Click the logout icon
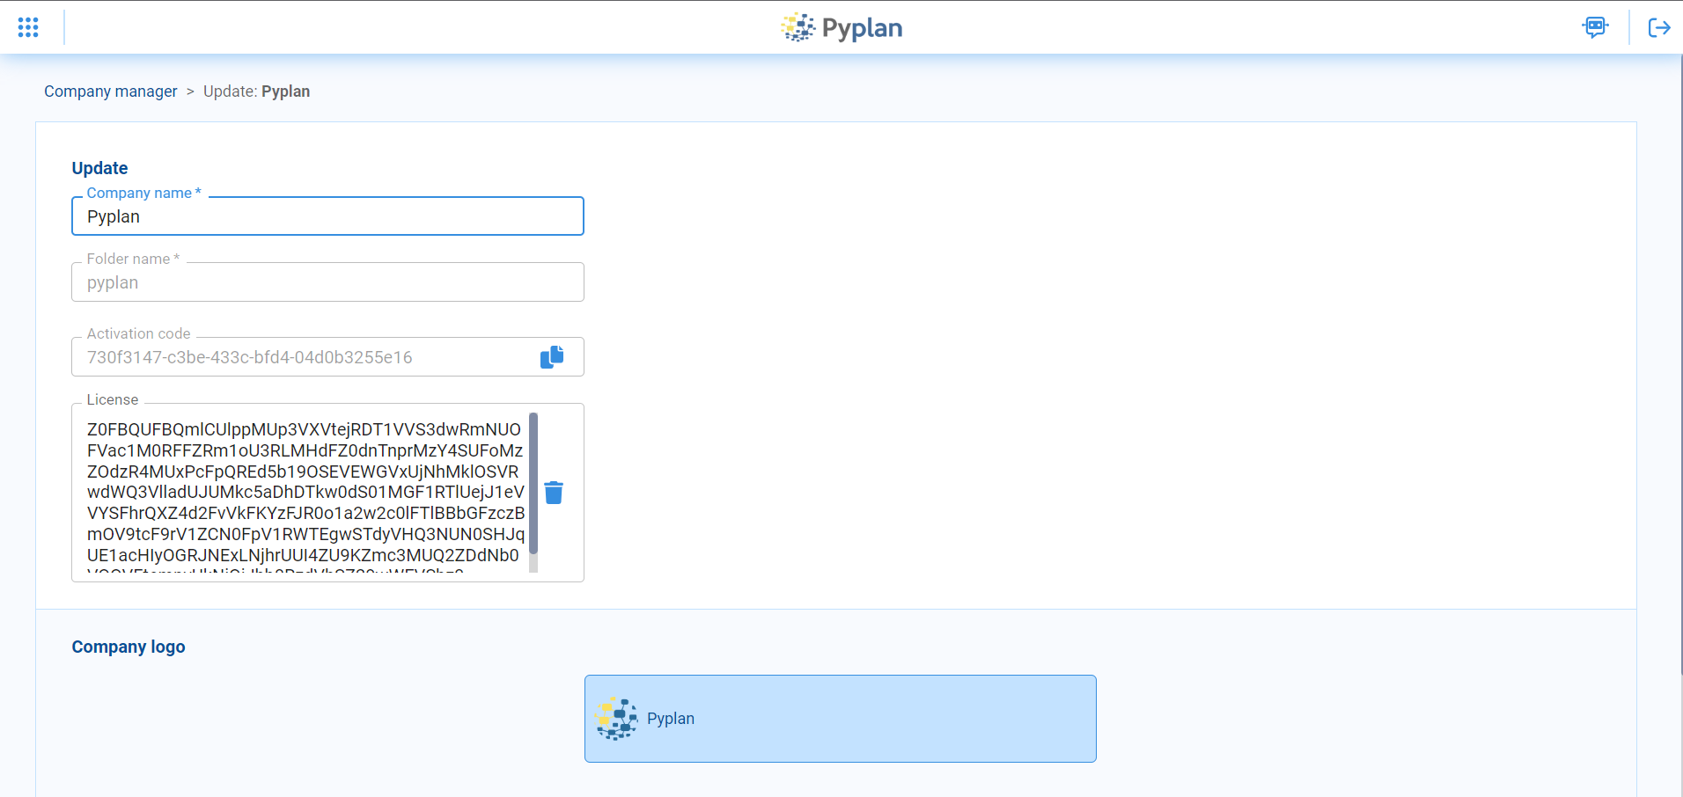 tap(1658, 27)
